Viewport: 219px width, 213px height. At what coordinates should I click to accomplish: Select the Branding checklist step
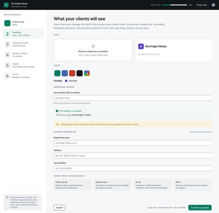[x=23, y=34]
